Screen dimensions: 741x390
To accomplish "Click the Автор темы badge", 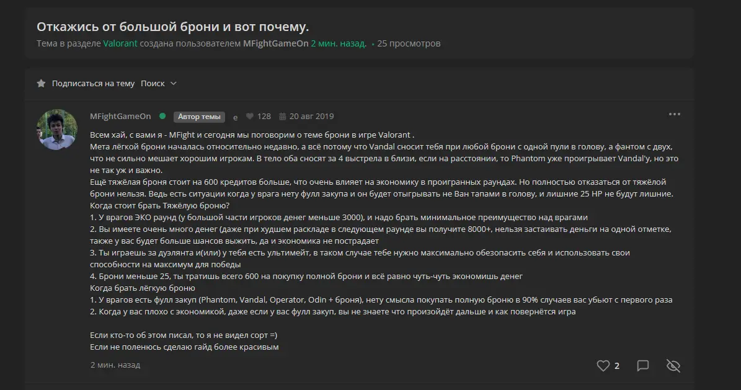I will 199,117.
